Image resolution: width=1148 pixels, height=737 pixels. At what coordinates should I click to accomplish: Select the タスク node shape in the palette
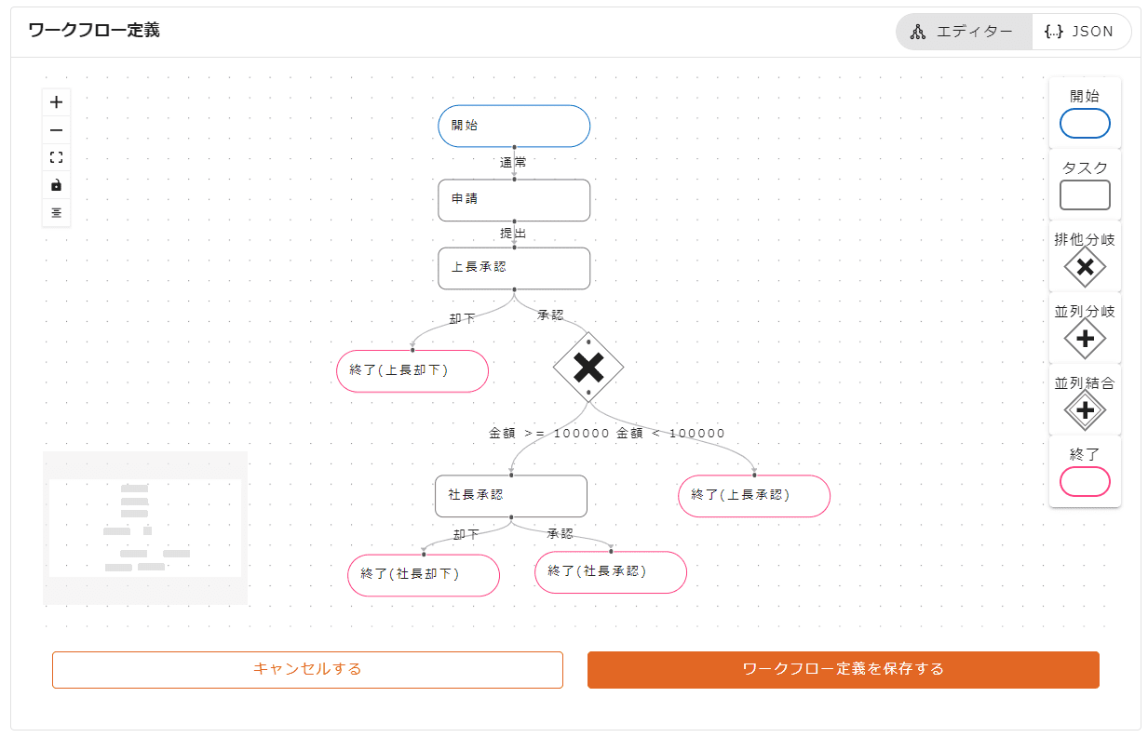[x=1085, y=194]
